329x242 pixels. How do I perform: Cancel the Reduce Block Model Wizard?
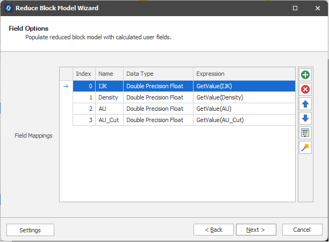pyautogui.click(x=302, y=230)
